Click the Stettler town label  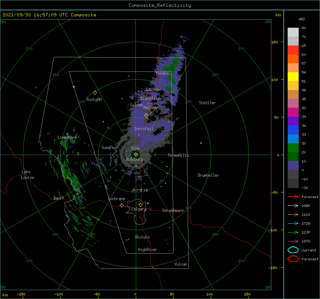point(207,103)
